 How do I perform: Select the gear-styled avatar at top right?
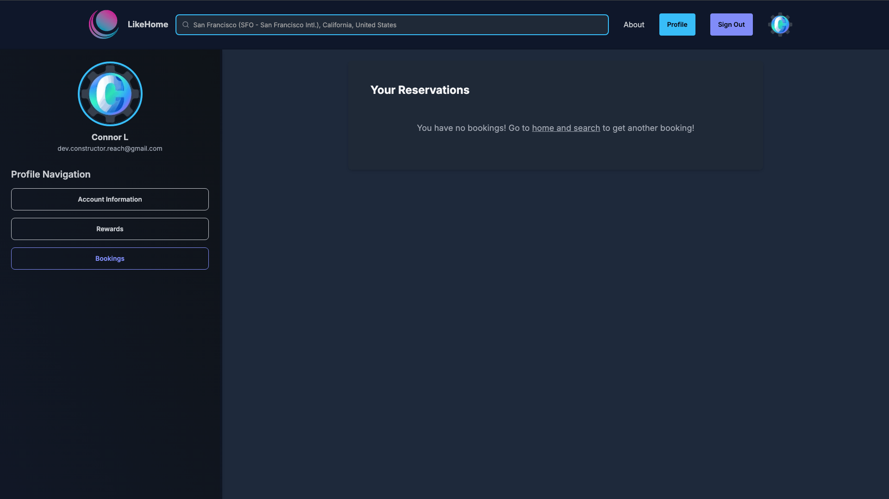click(x=780, y=25)
